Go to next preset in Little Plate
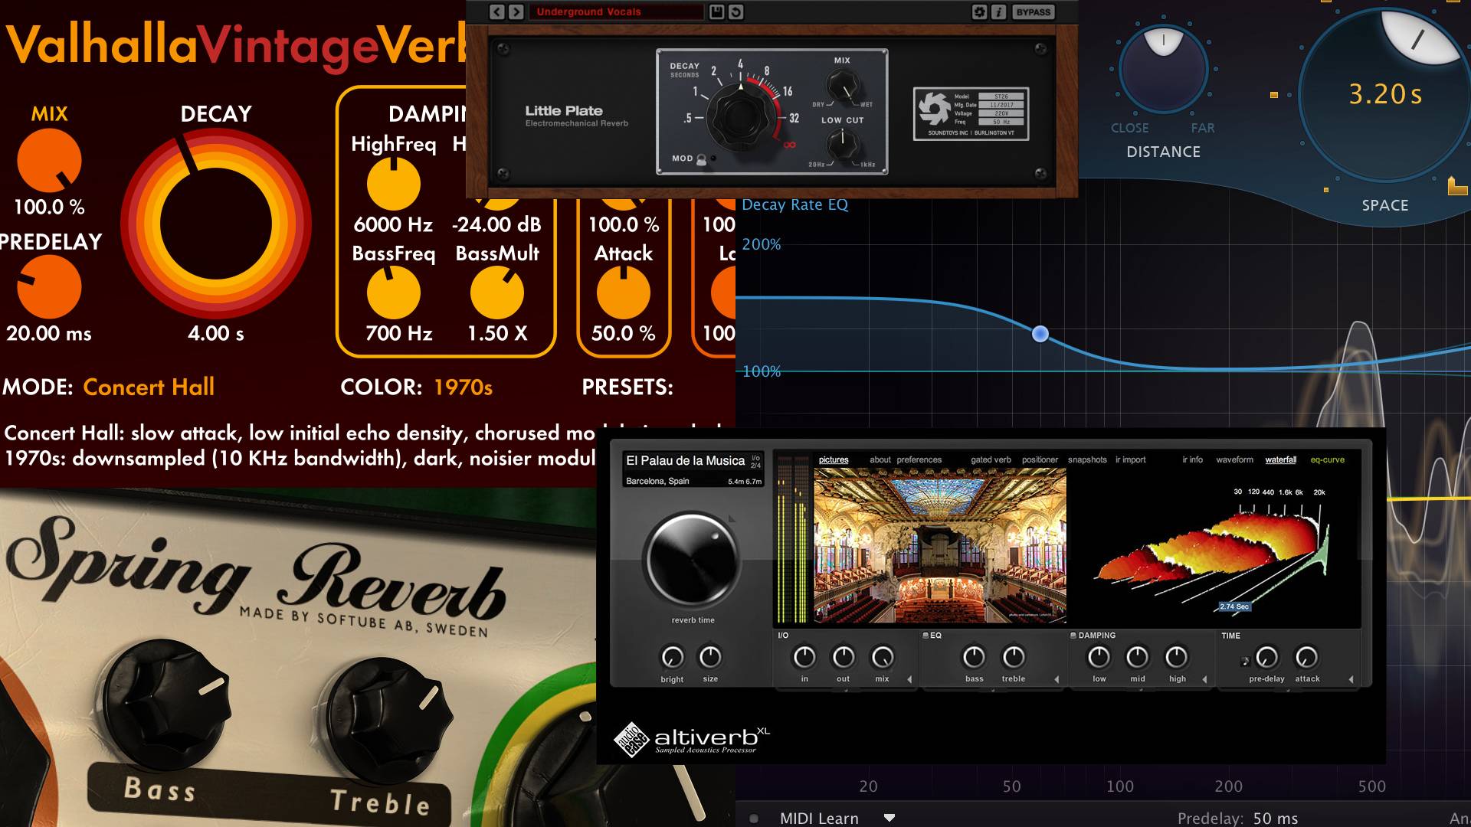Screen dimensions: 1471x827 point(516,11)
